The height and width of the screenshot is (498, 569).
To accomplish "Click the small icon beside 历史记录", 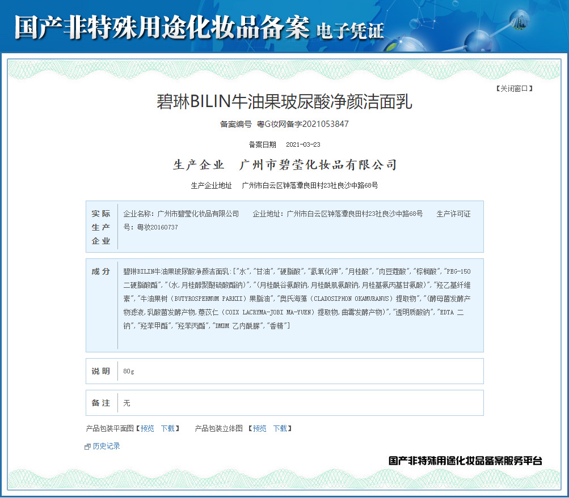I will [x=87, y=447].
